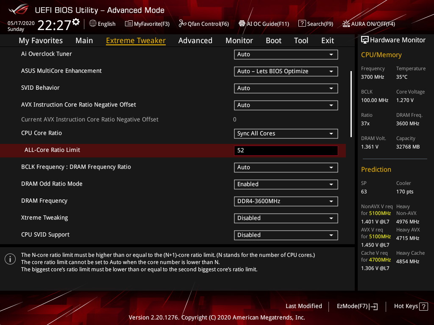Expand ASUS MultiCore Enhancement dropdown
This screenshot has height=325, width=434.
click(286, 71)
